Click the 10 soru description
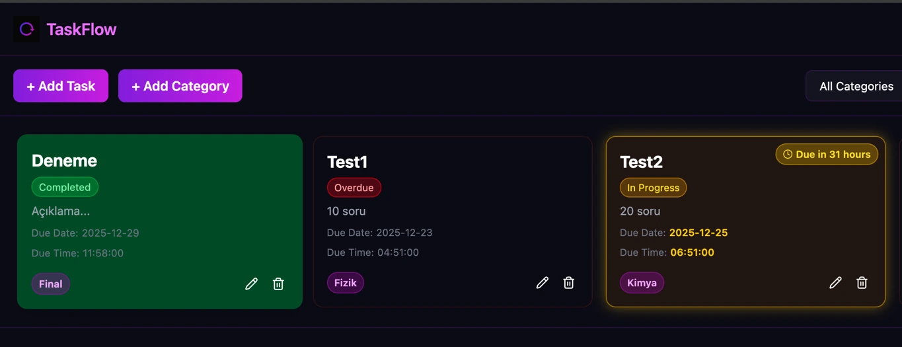The image size is (902, 347). click(346, 212)
